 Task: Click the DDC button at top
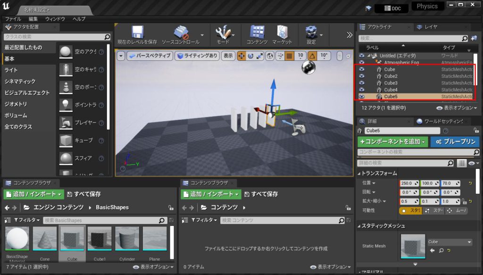(x=393, y=8)
